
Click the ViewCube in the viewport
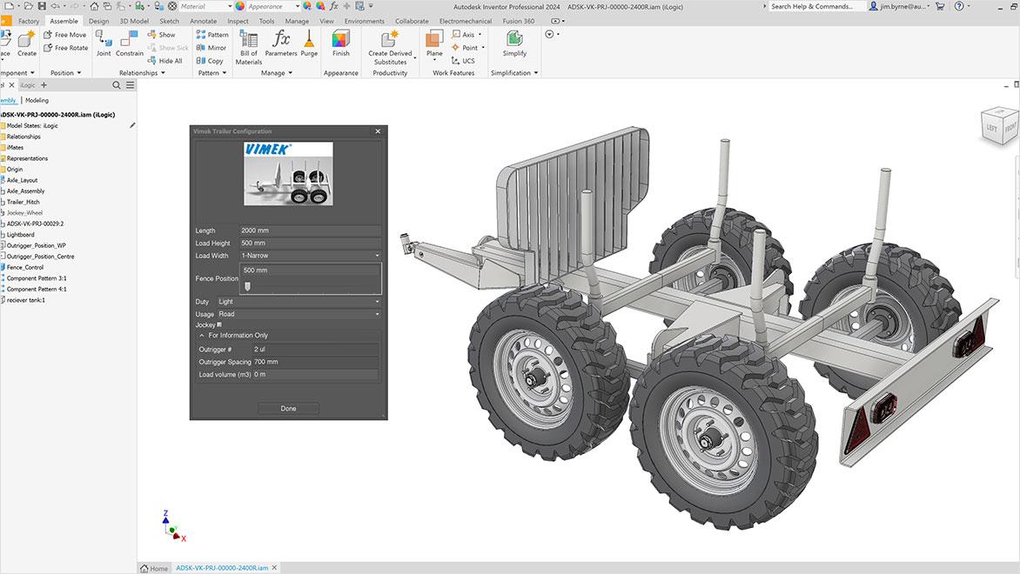pyautogui.click(x=999, y=125)
